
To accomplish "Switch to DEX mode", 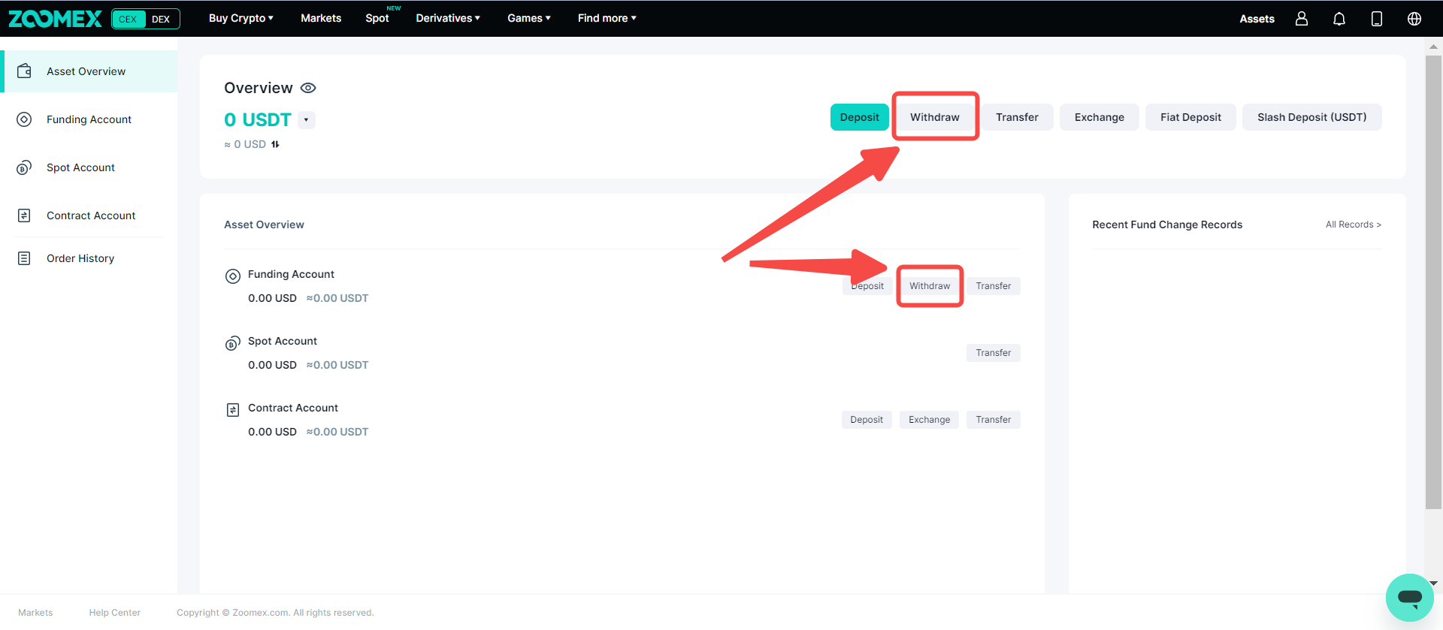I will (x=161, y=19).
